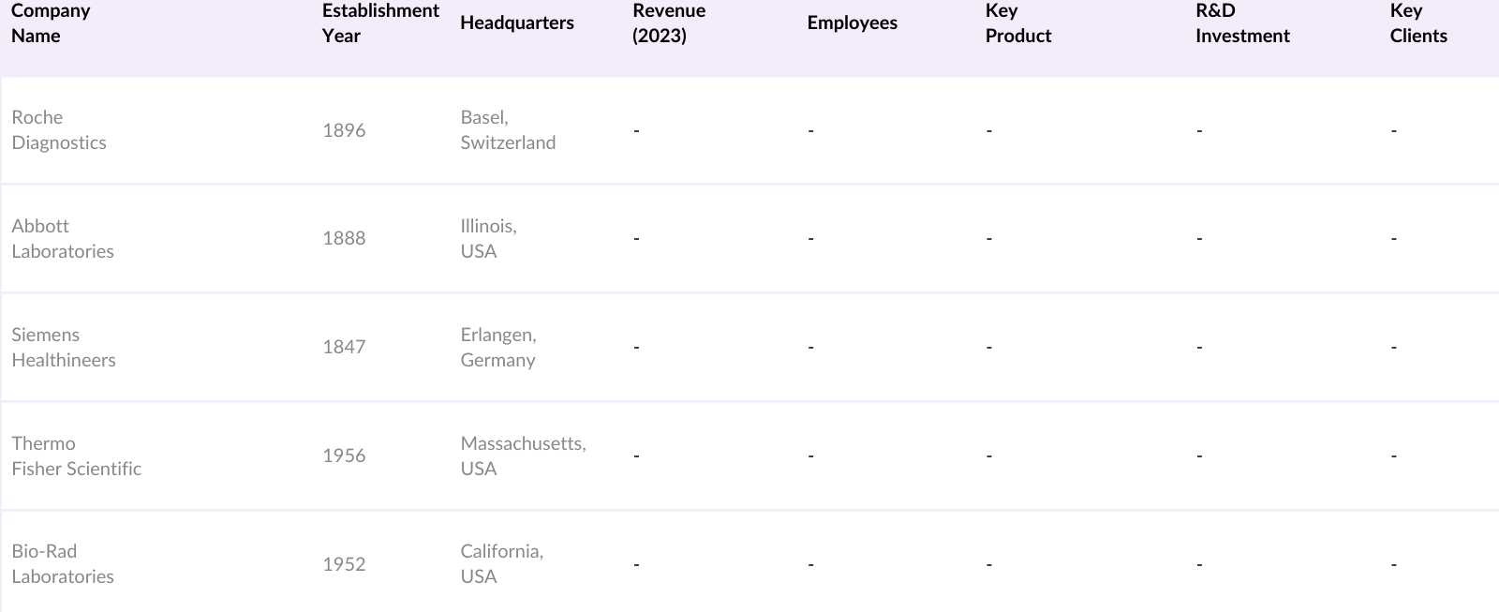The image size is (1499, 612).
Task: Click the 1952 establishment year cell
Action: pos(344,564)
